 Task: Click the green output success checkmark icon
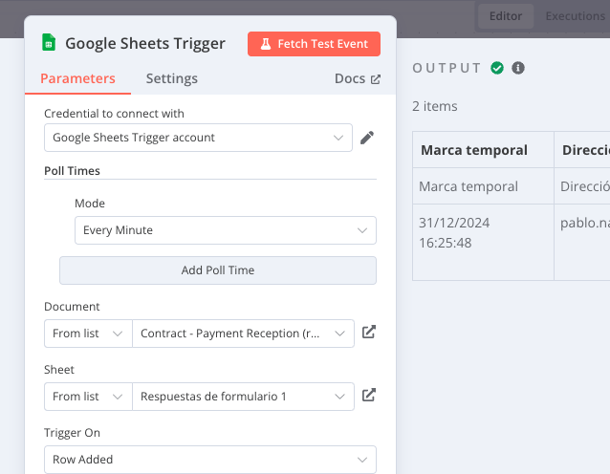pyautogui.click(x=497, y=68)
